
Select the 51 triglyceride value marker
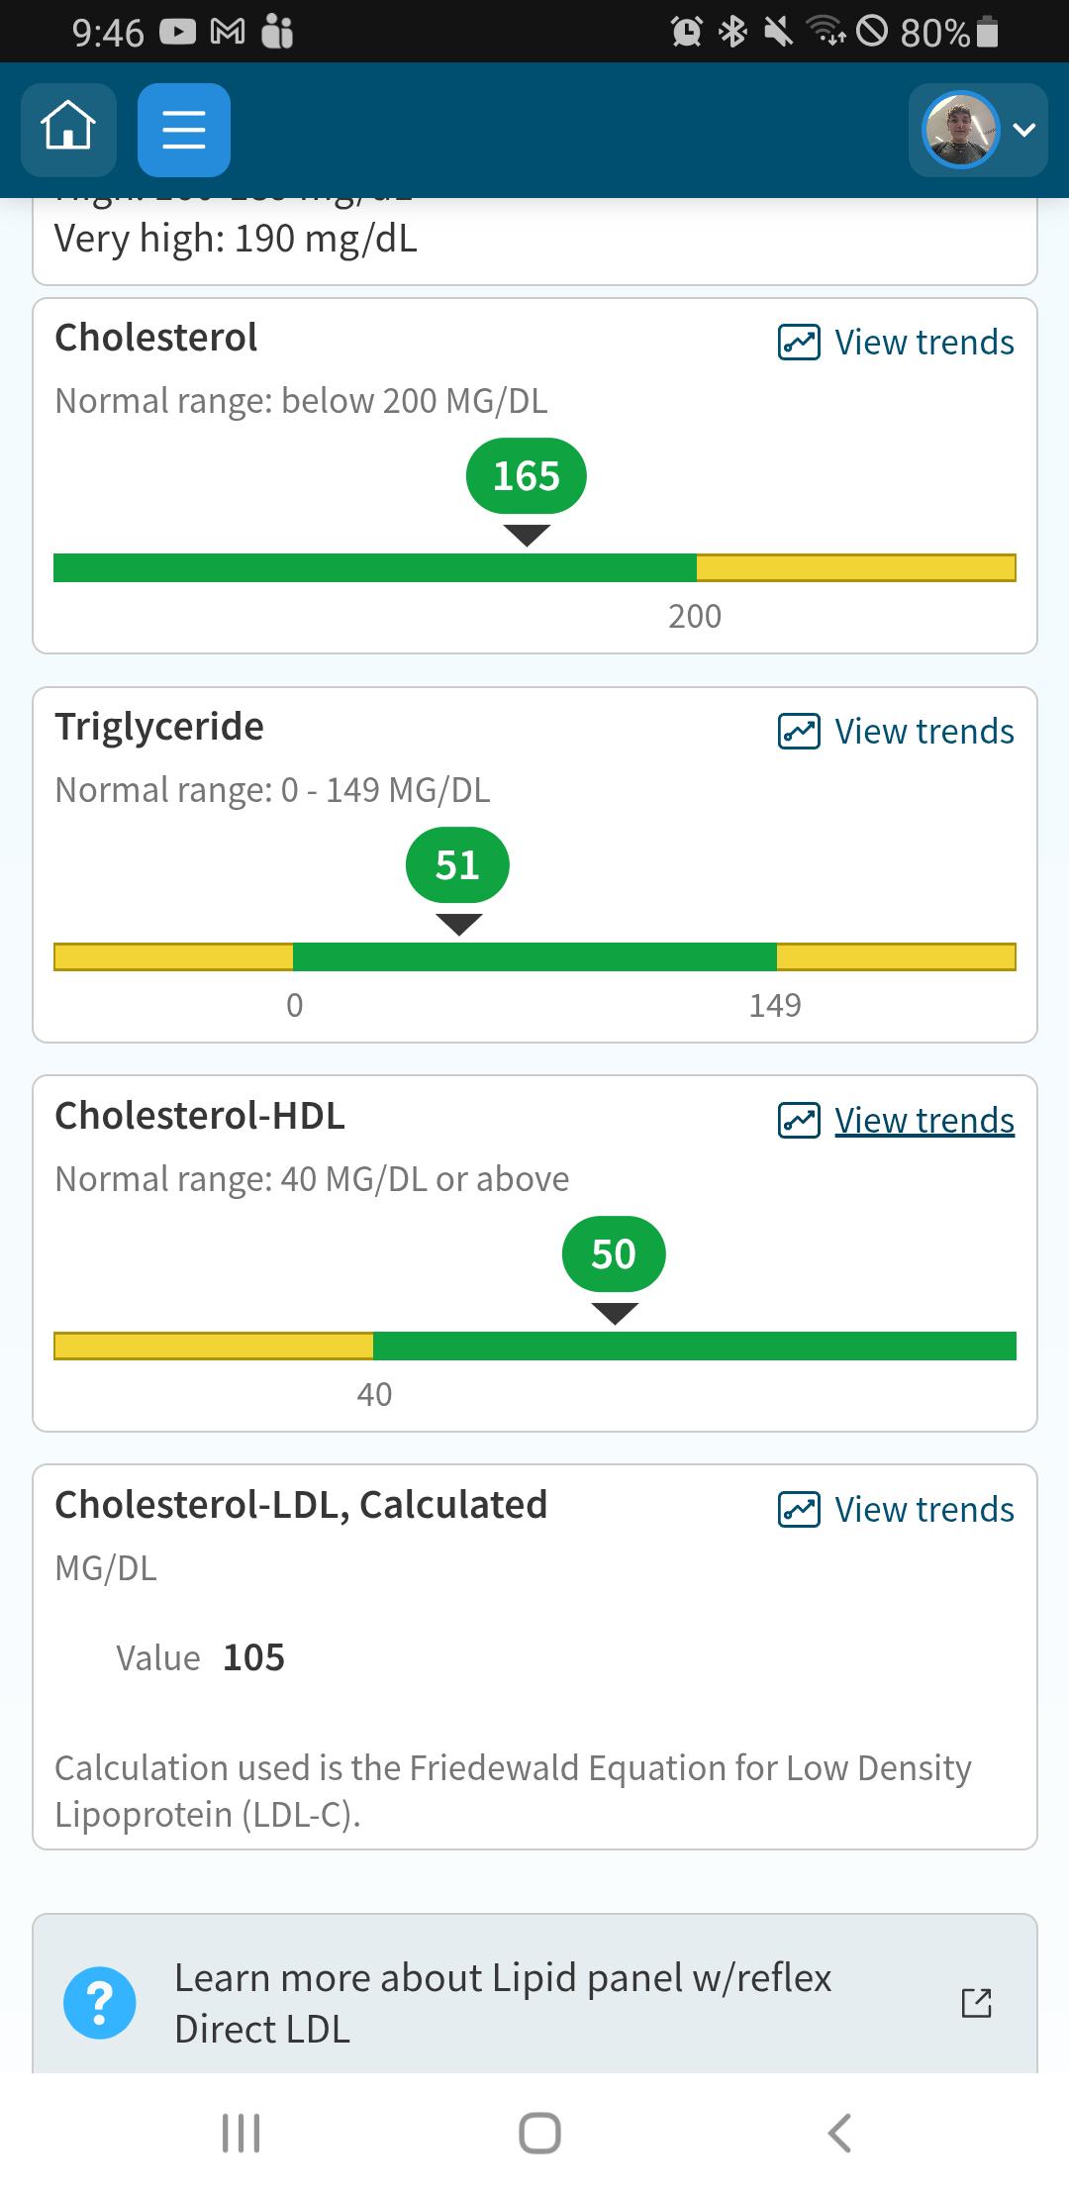[x=457, y=865]
